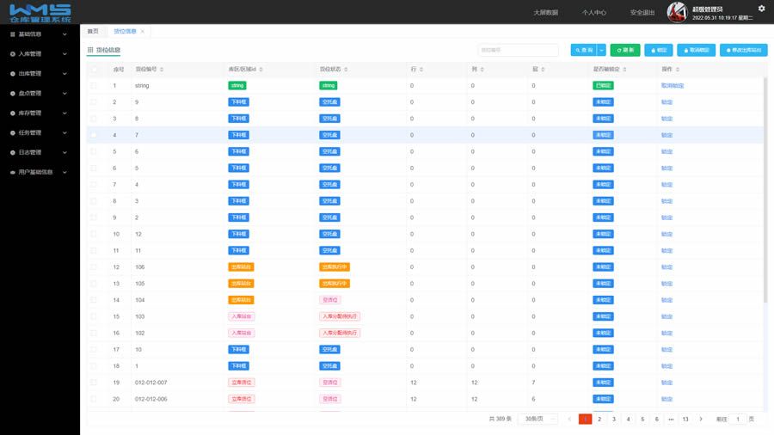Screen dimensions: 774x435
Task: Go to page 2 in pagination
Action: (599, 419)
